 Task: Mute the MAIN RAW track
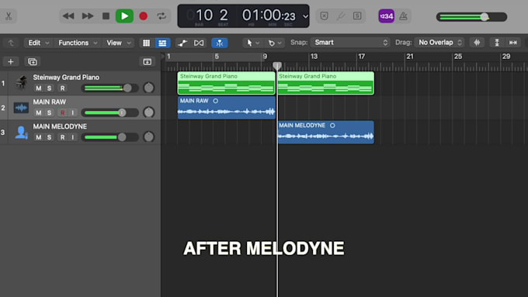[x=39, y=112]
